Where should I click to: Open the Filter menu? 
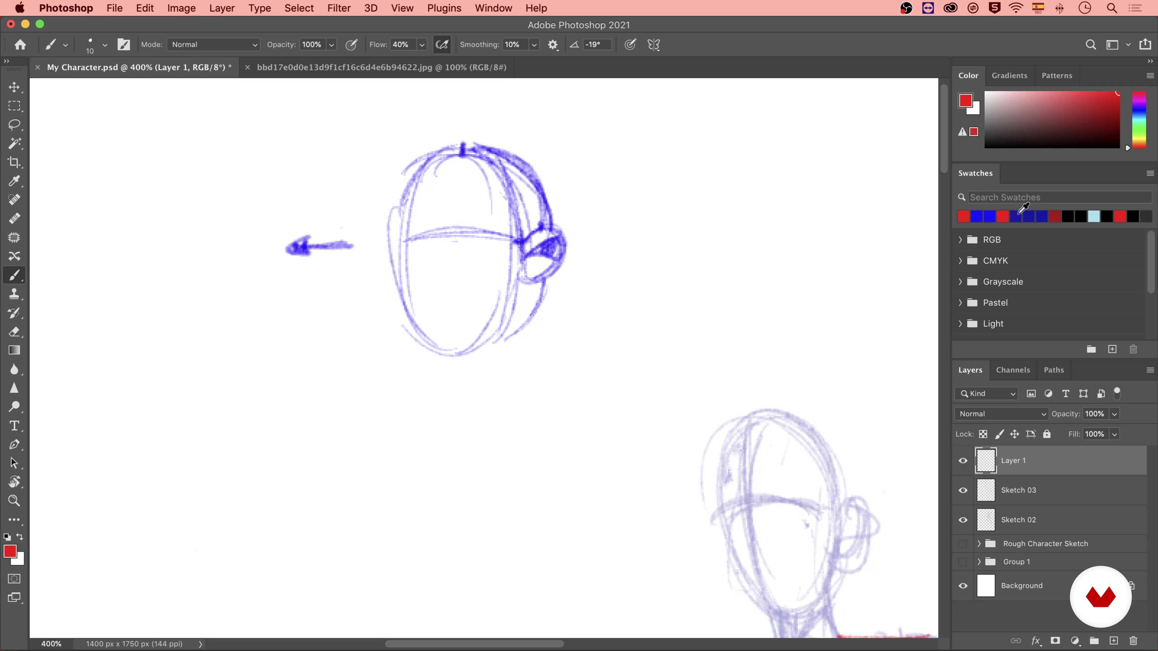(x=338, y=8)
